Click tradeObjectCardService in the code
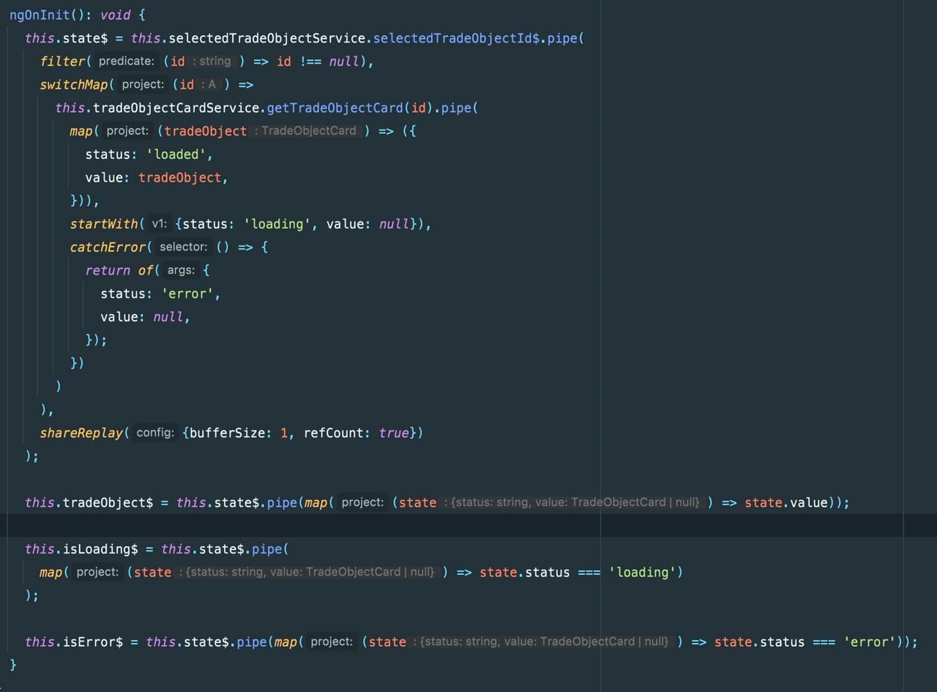Image resolution: width=937 pixels, height=692 pixels. click(176, 108)
